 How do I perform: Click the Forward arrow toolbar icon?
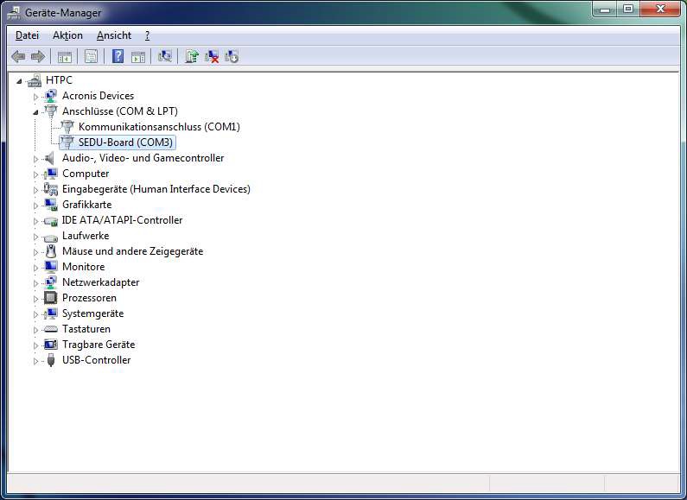click(x=38, y=56)
